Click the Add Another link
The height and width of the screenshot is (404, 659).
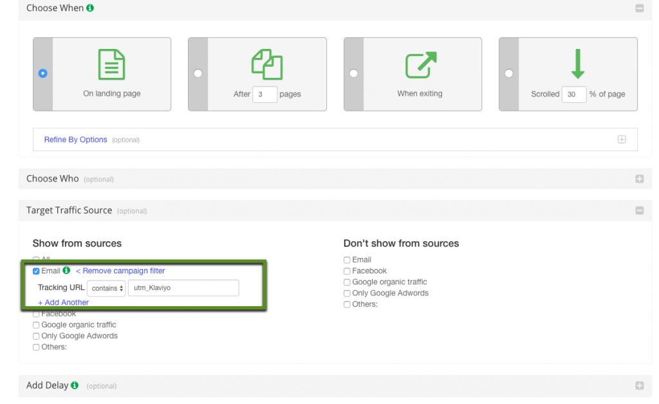coord(63,302)
